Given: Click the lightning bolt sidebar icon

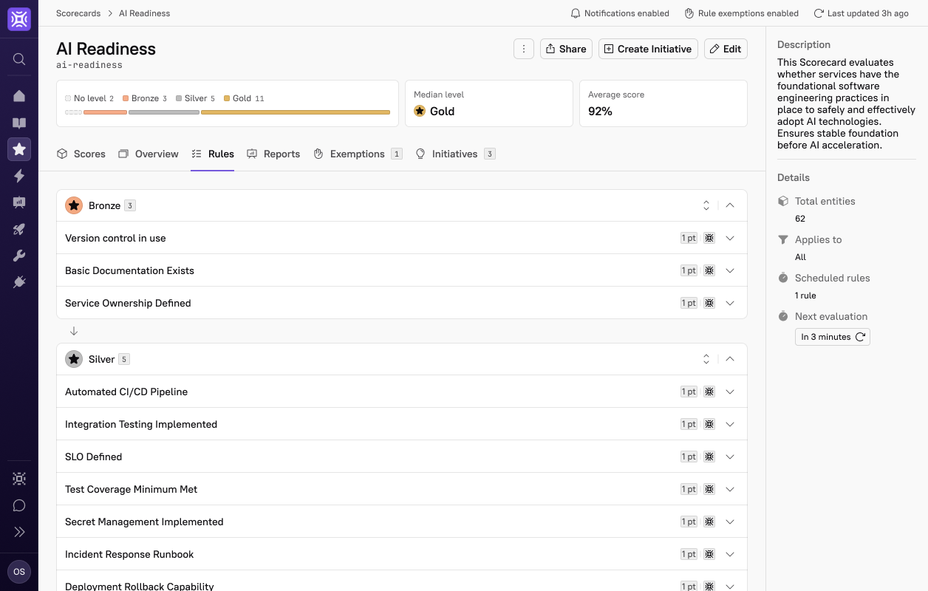Looking at the screenshot, I should pyautogui.click(x=19, y=176).
